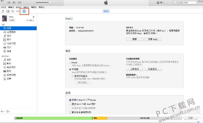This screenshot has height=123, width=203.
Task: Click the iPad device toolbar icon
Action: 24,11
